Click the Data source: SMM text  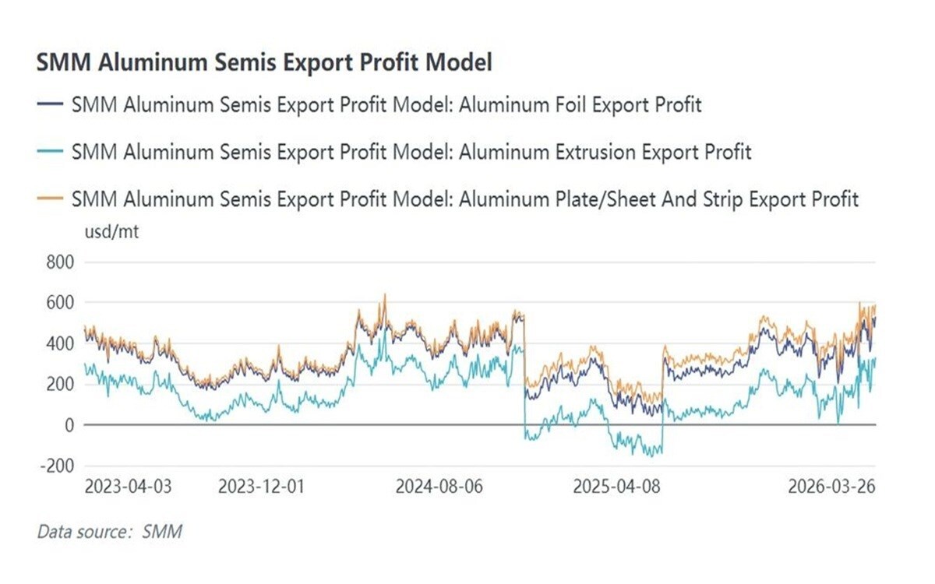[110, 533]
